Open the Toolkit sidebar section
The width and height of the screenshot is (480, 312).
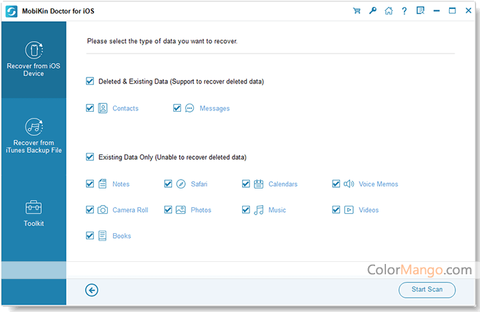pyautogui.click(x=34, y=213)
